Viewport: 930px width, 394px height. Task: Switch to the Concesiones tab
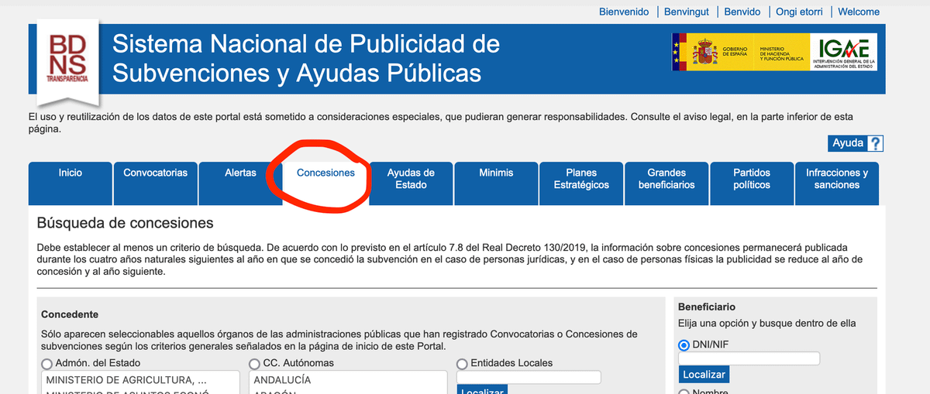[x=325, y=173]
